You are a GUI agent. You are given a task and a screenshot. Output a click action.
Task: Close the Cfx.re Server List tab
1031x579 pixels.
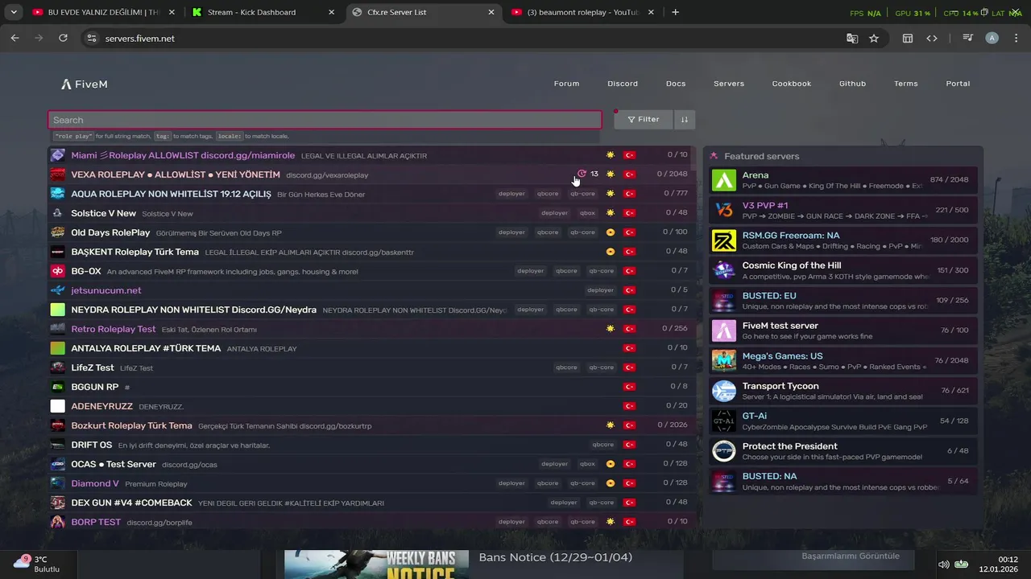491,12
